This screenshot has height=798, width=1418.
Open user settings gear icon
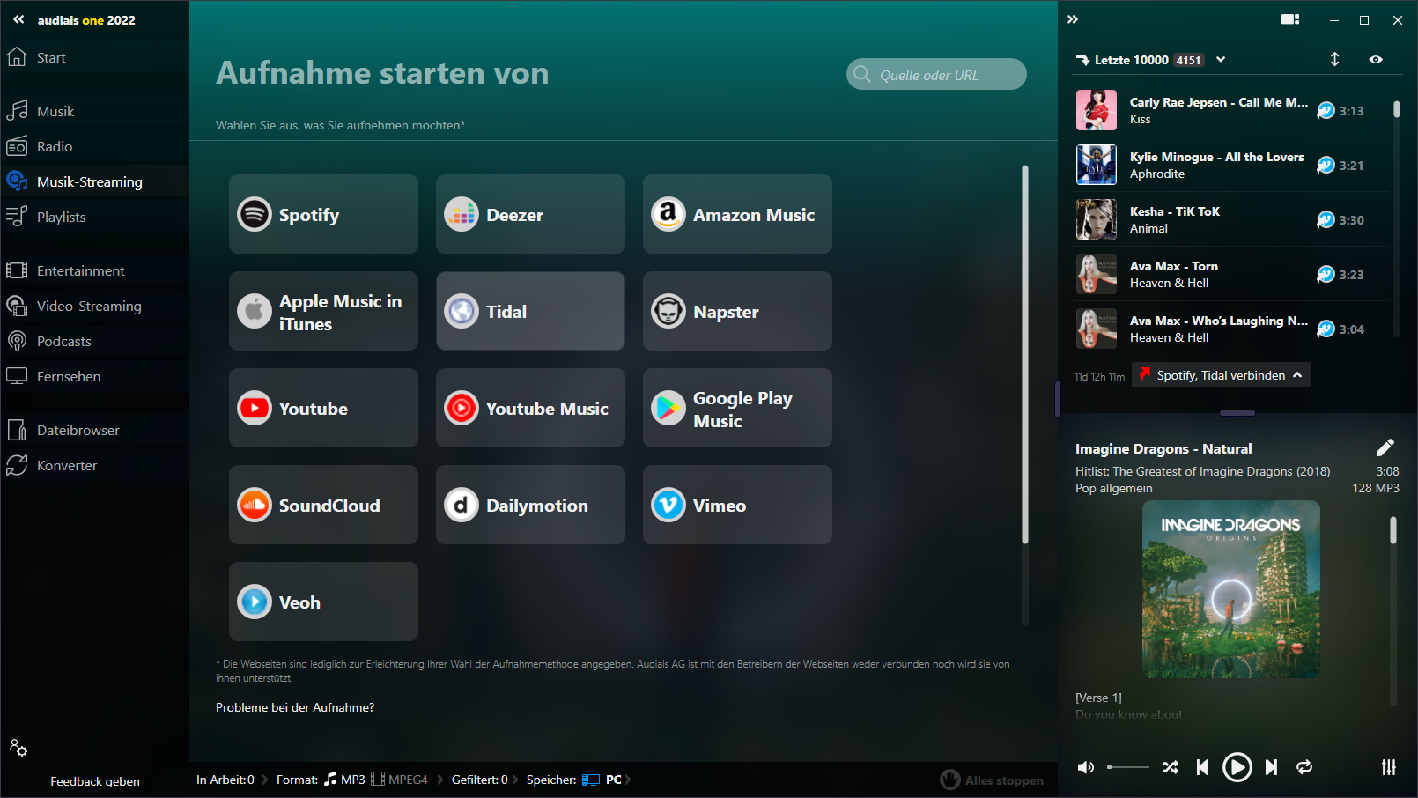click(x=18, y=748)
